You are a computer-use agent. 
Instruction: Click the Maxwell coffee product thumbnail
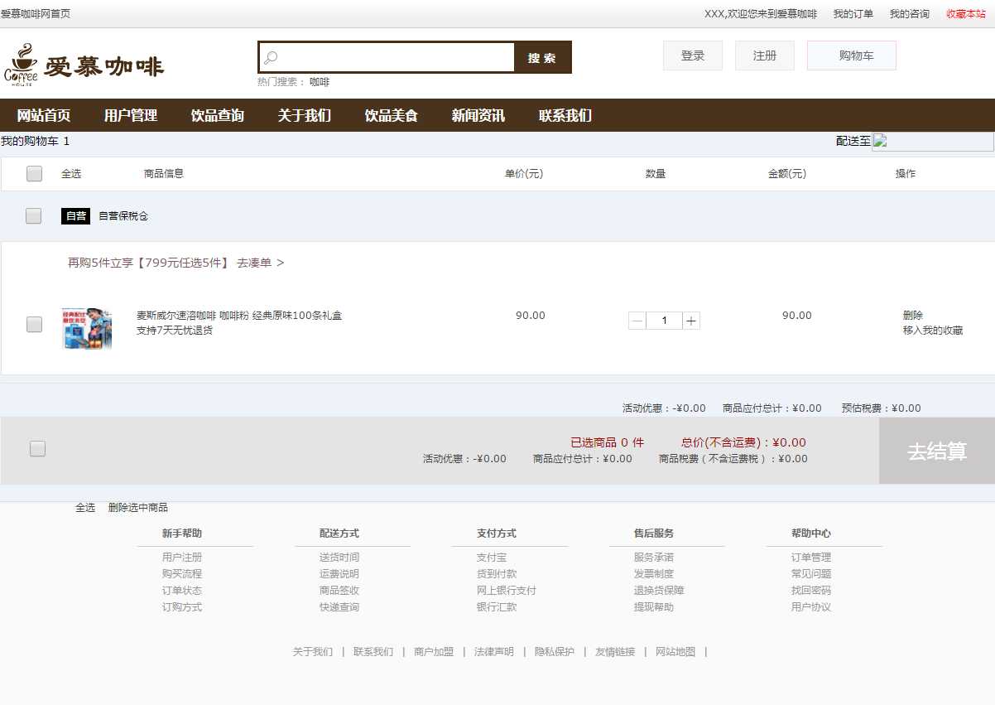[x=87, y=328]
